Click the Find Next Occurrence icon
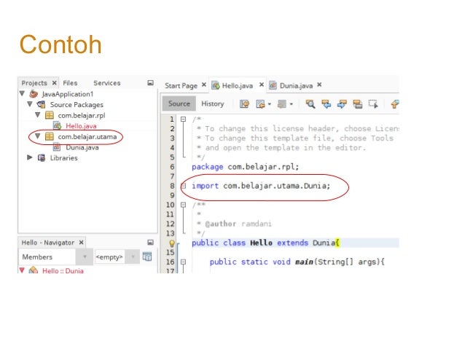 [342, 104]
